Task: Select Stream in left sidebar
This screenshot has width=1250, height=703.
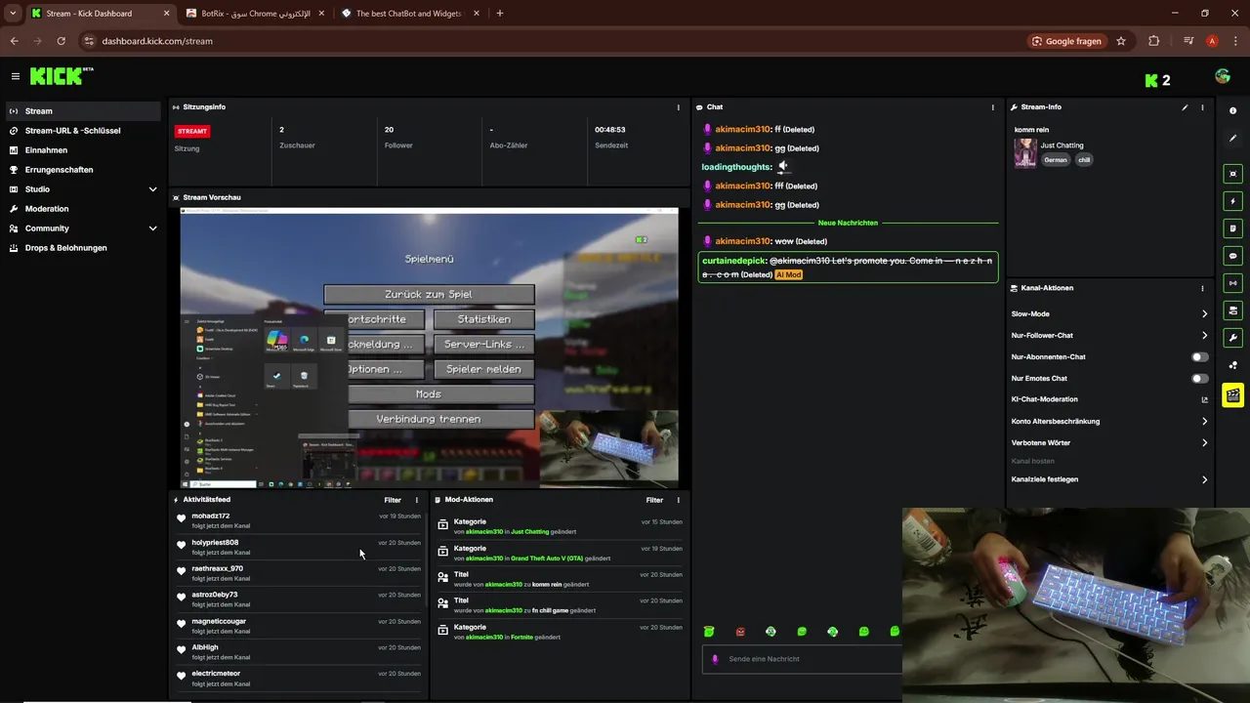Action: [83, 111]
